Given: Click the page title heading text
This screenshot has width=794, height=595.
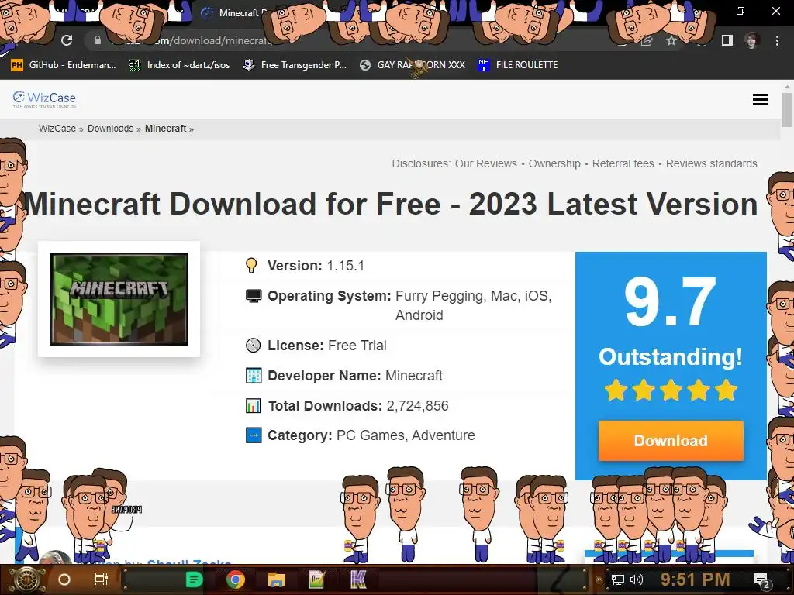Looking at the screenshot, I should (392, 204).
